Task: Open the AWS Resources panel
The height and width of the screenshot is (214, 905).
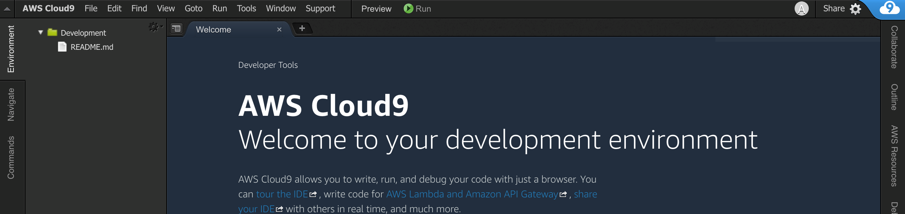Action: (894, 156)
